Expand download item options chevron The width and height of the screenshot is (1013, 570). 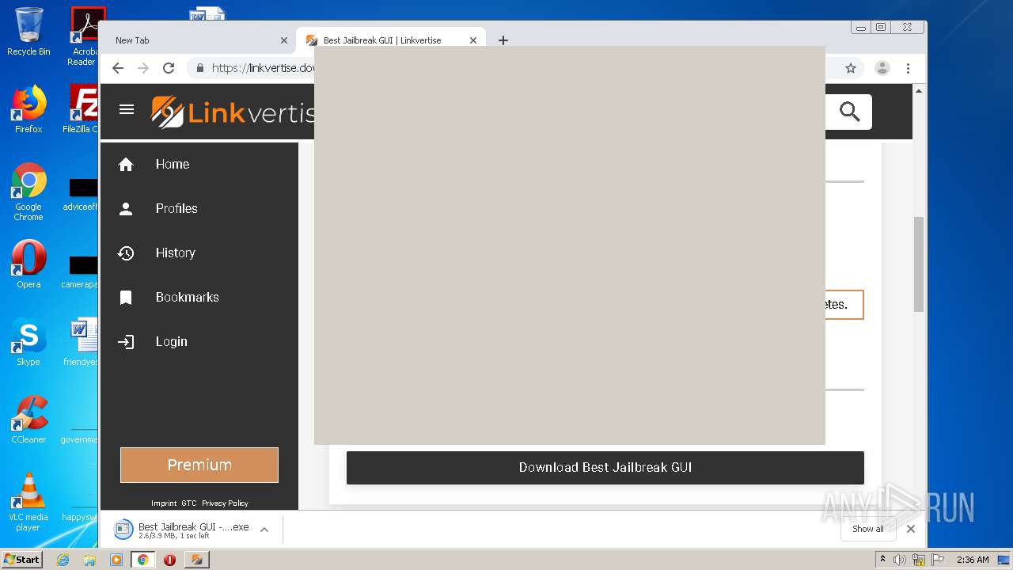[x=264, y=530]
